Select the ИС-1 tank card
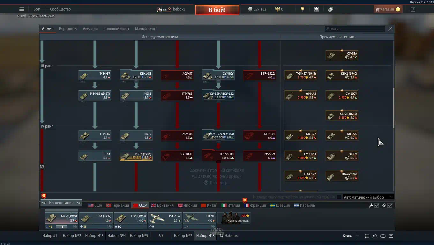The width and height of the screenshot is (434, 245). [x=136, y=95]
